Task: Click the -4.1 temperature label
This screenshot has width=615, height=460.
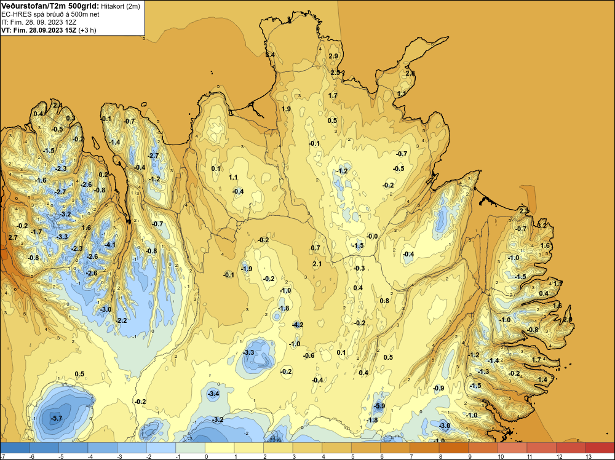Action: pos(110,245)
